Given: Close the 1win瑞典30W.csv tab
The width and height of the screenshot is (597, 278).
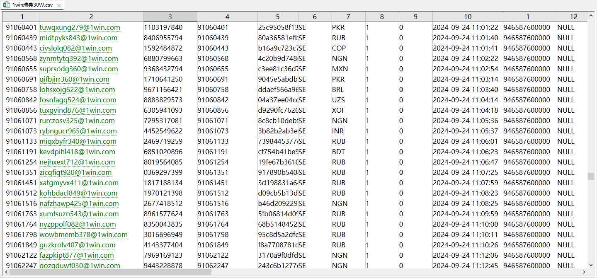Looking at the screenshot, I should [58, 6].
